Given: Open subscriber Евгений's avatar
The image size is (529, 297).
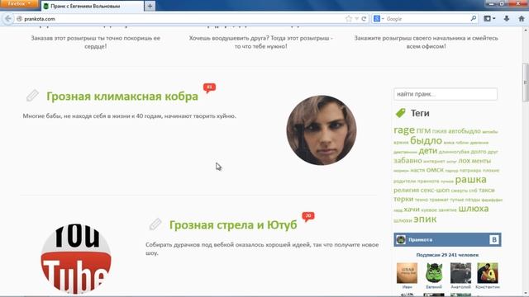Looking at the screenshot, I should pyautogui.click(x=434, y=273).
